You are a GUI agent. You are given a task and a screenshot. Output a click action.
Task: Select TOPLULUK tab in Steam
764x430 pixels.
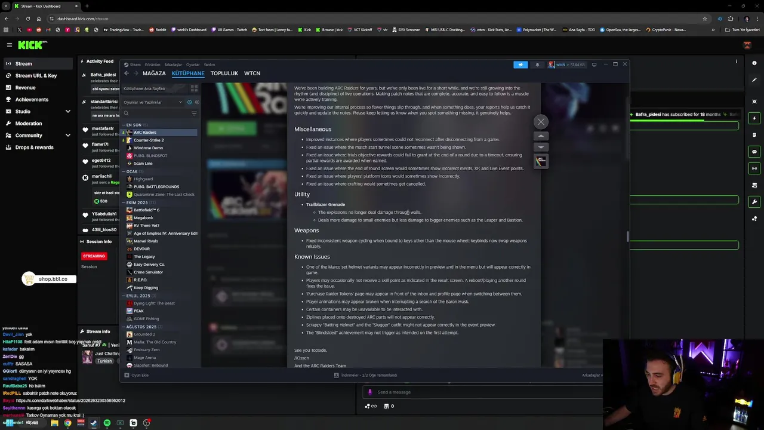tap(224, 73)
